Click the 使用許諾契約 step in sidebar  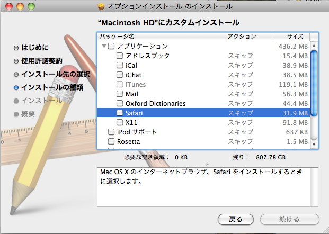[42, 61]
